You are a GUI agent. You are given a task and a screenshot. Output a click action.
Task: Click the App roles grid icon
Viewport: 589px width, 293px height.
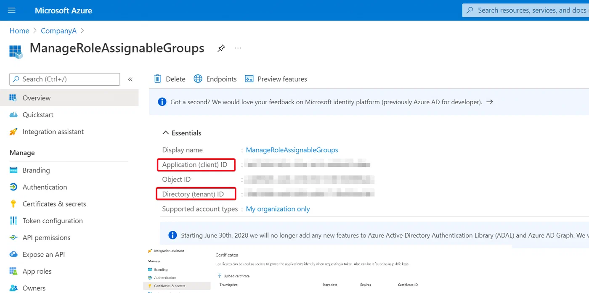[13, 271]
